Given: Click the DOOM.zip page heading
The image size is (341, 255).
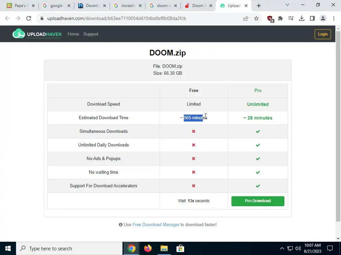Looking at the screenshot, I should [x=168, y=53].
